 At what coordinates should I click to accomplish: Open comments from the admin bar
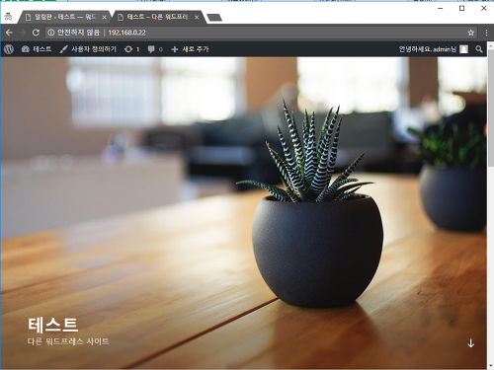pos(155,49)
